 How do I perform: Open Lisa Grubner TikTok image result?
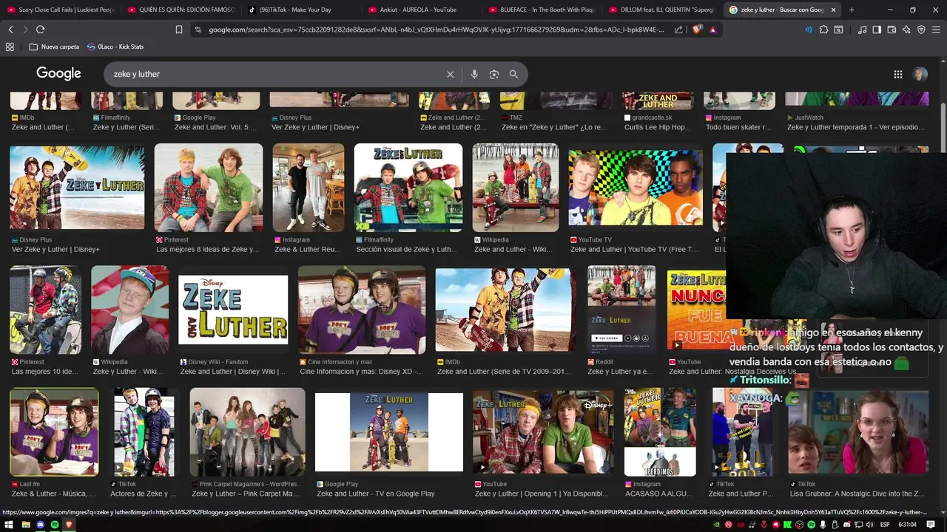(x=857, y=432)
